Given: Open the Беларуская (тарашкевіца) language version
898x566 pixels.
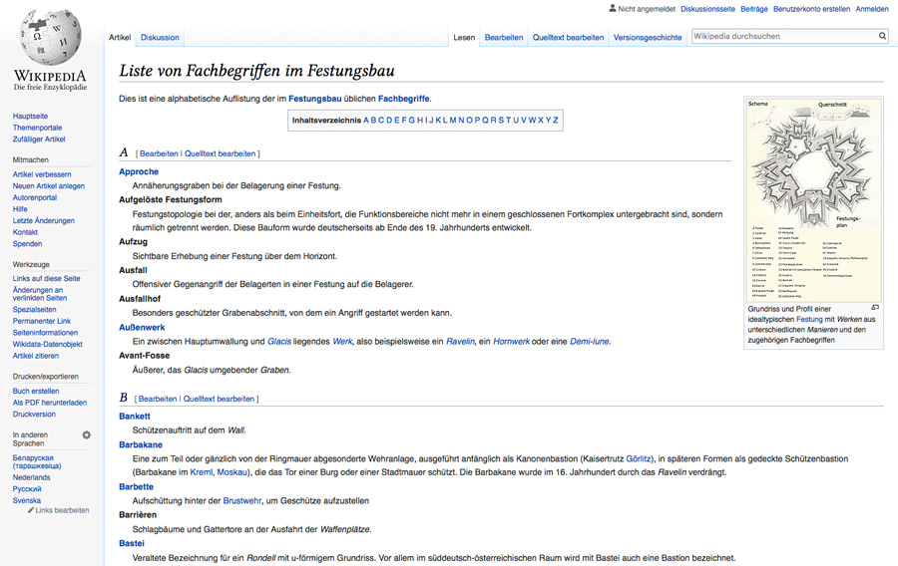Looking at the screenshot, I should 37,462.
